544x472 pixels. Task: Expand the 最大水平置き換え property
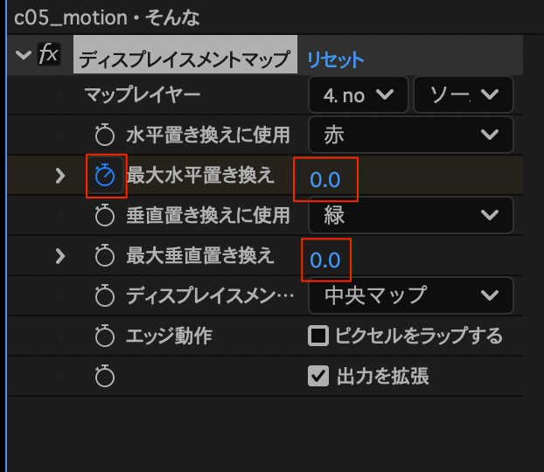pyautogui.click(x=60, y=176)
